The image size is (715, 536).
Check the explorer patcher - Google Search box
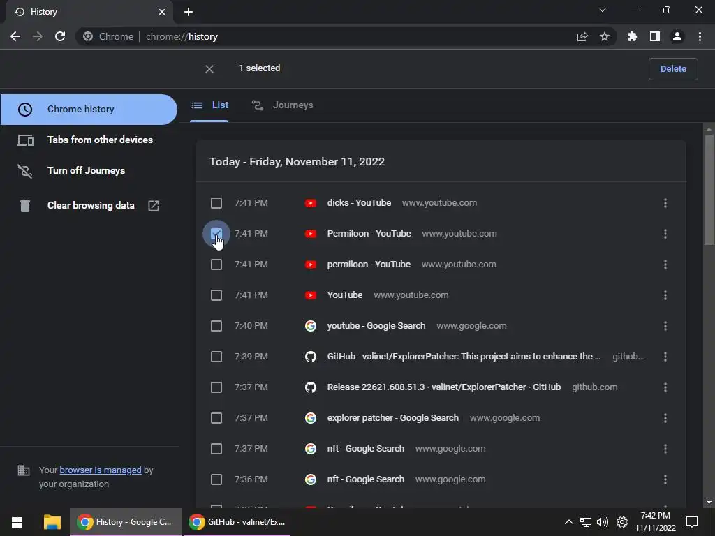216,418
